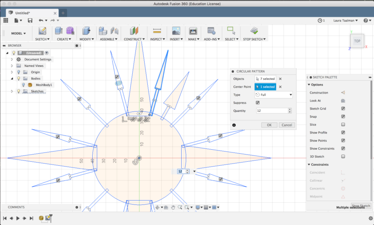The image size is (374, 225).
Task: Click the Insert image icon
Action: (x=176, y=31)
